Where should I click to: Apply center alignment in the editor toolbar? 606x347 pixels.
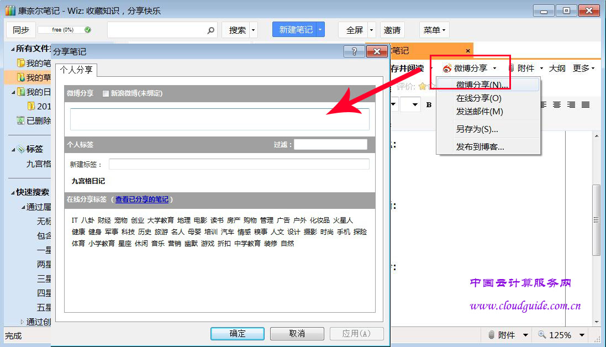click(556, 105)
